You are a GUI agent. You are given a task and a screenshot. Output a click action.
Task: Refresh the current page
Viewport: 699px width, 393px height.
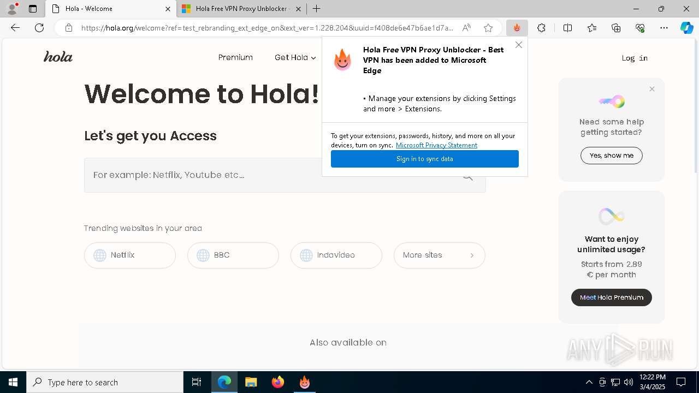39,28
